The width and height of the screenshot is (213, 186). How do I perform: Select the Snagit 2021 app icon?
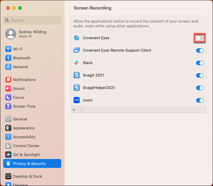[x=77, y=75]
